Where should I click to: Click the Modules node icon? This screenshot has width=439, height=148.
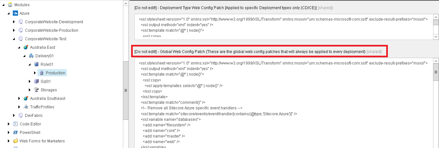coord(10,5)
